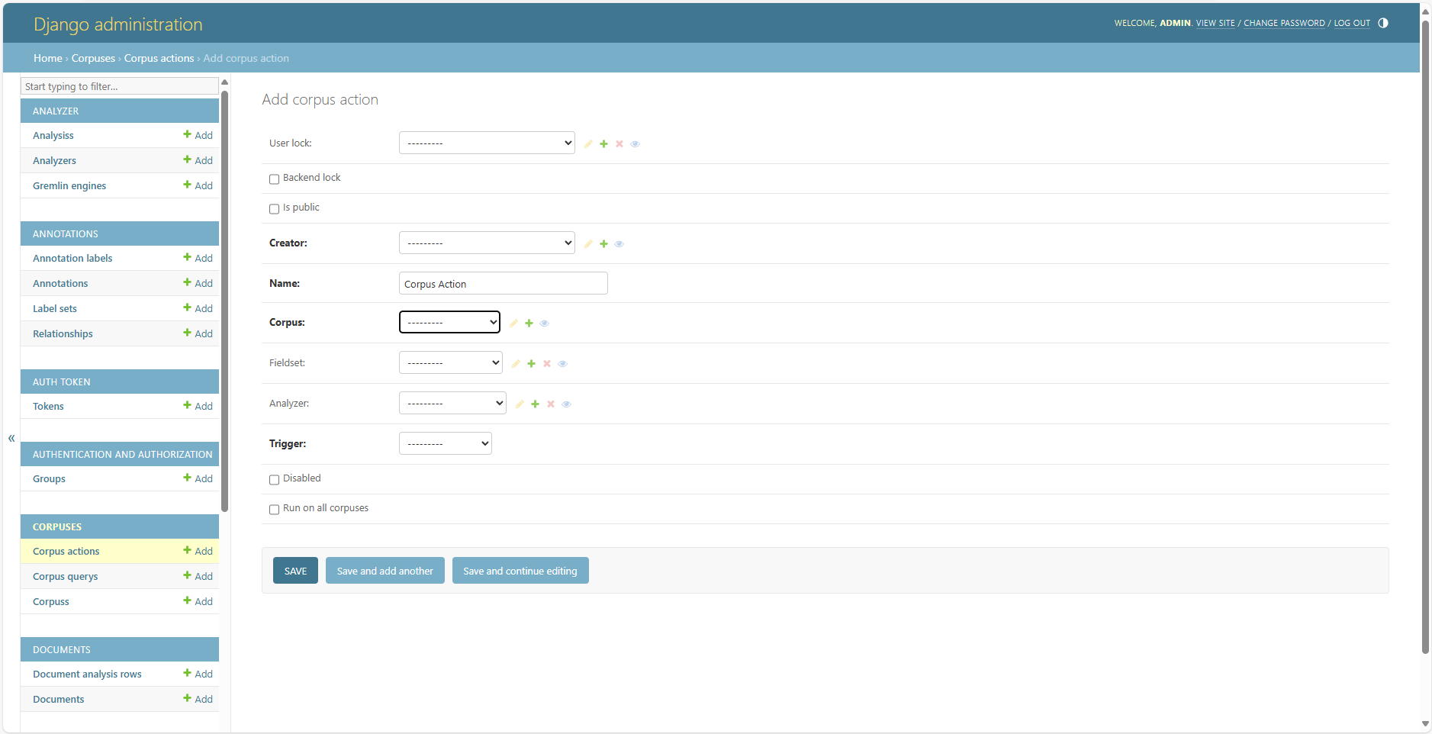Click the green plus icon beside Fieldset

click(531, 363)
